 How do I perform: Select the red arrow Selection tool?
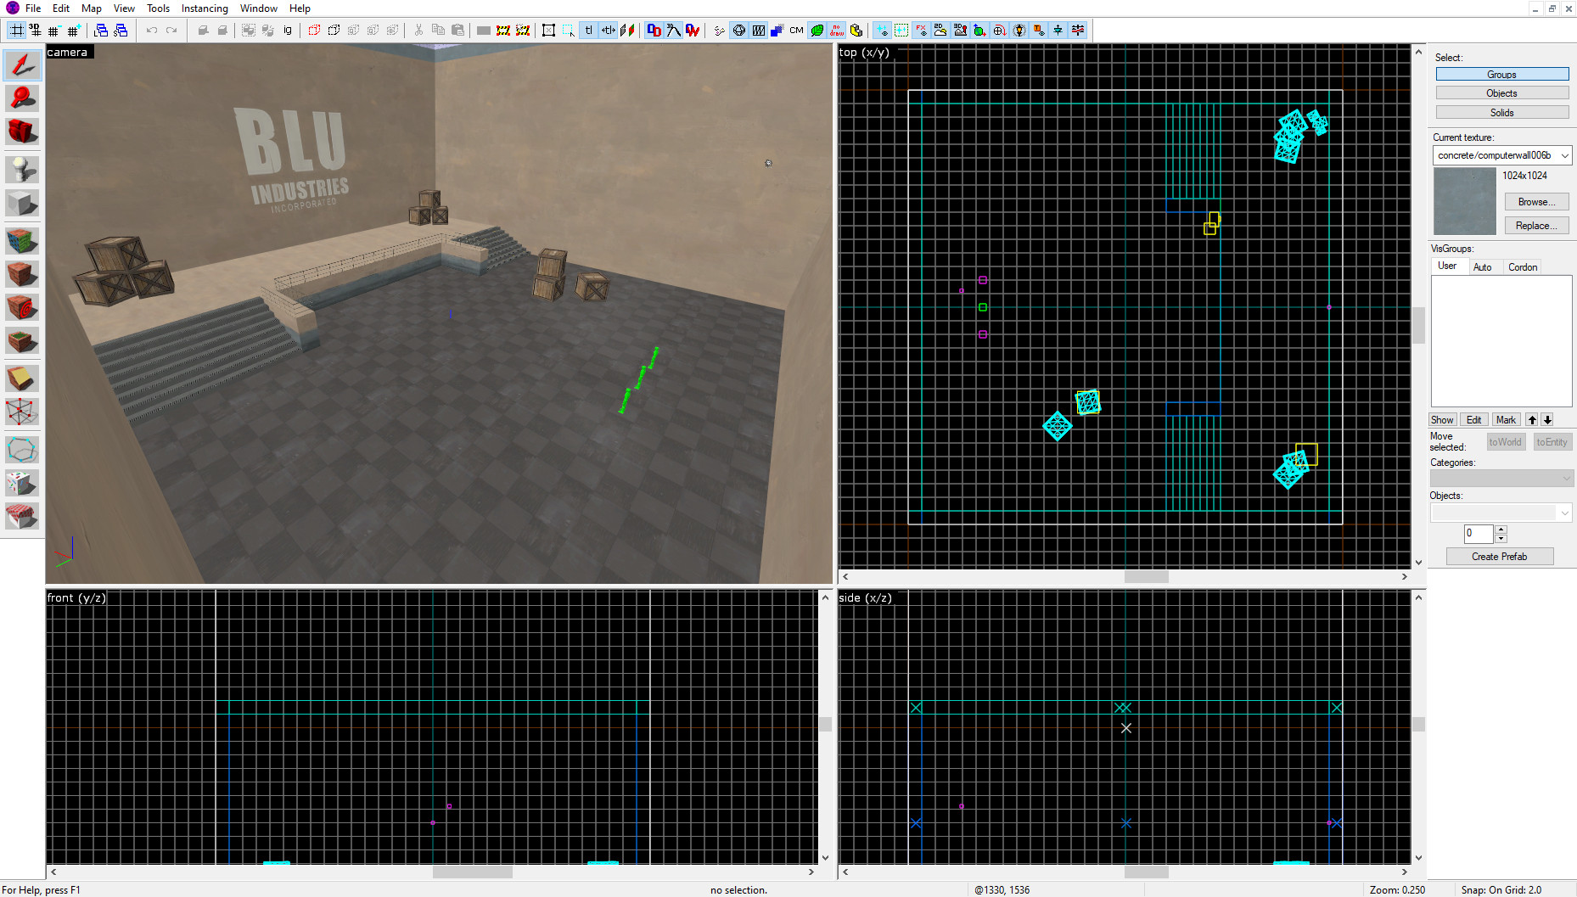point(22,65)
